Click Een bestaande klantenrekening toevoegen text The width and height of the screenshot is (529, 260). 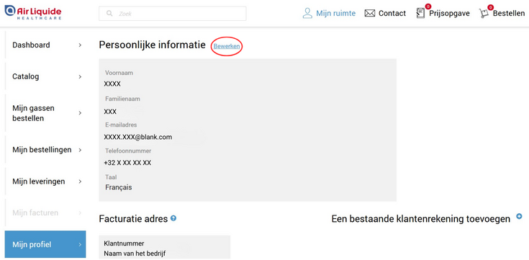coord(421,219)
